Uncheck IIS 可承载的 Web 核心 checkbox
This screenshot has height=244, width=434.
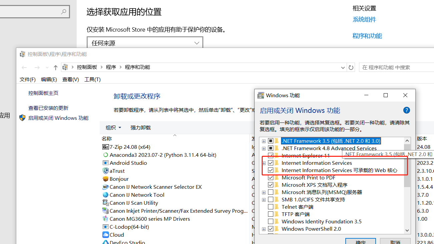(271, 170)
